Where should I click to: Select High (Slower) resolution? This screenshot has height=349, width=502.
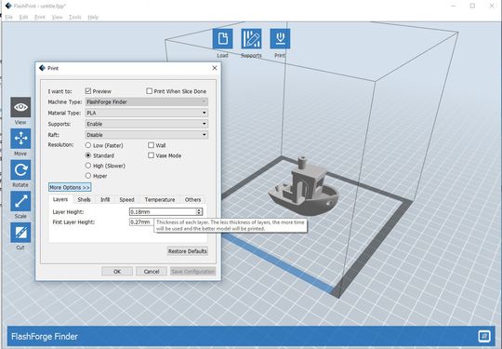[88, 166]
